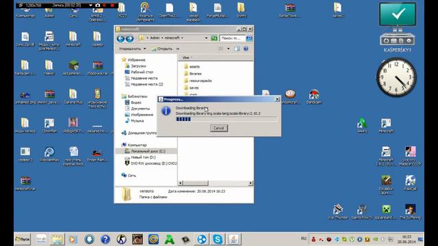Select the War Thunder desktop icon
438x246 pixels.
338,212
